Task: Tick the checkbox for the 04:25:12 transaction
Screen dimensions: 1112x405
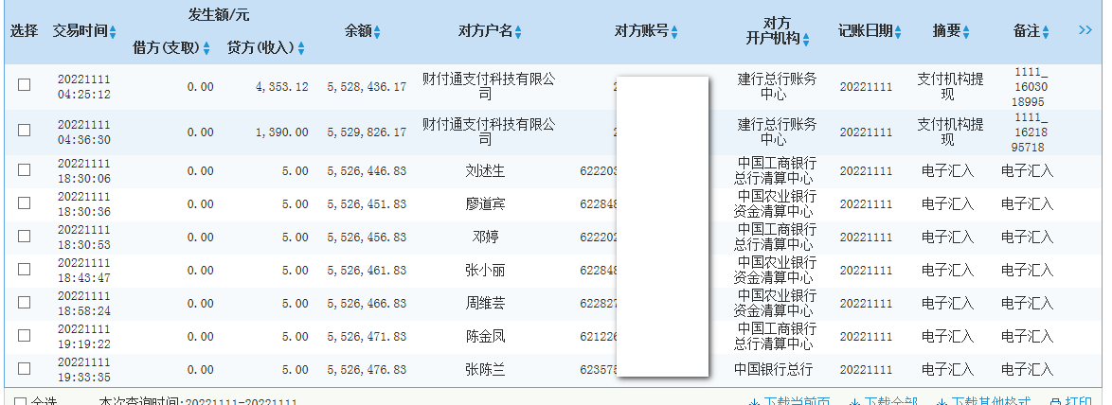Action: coord(24,85)
